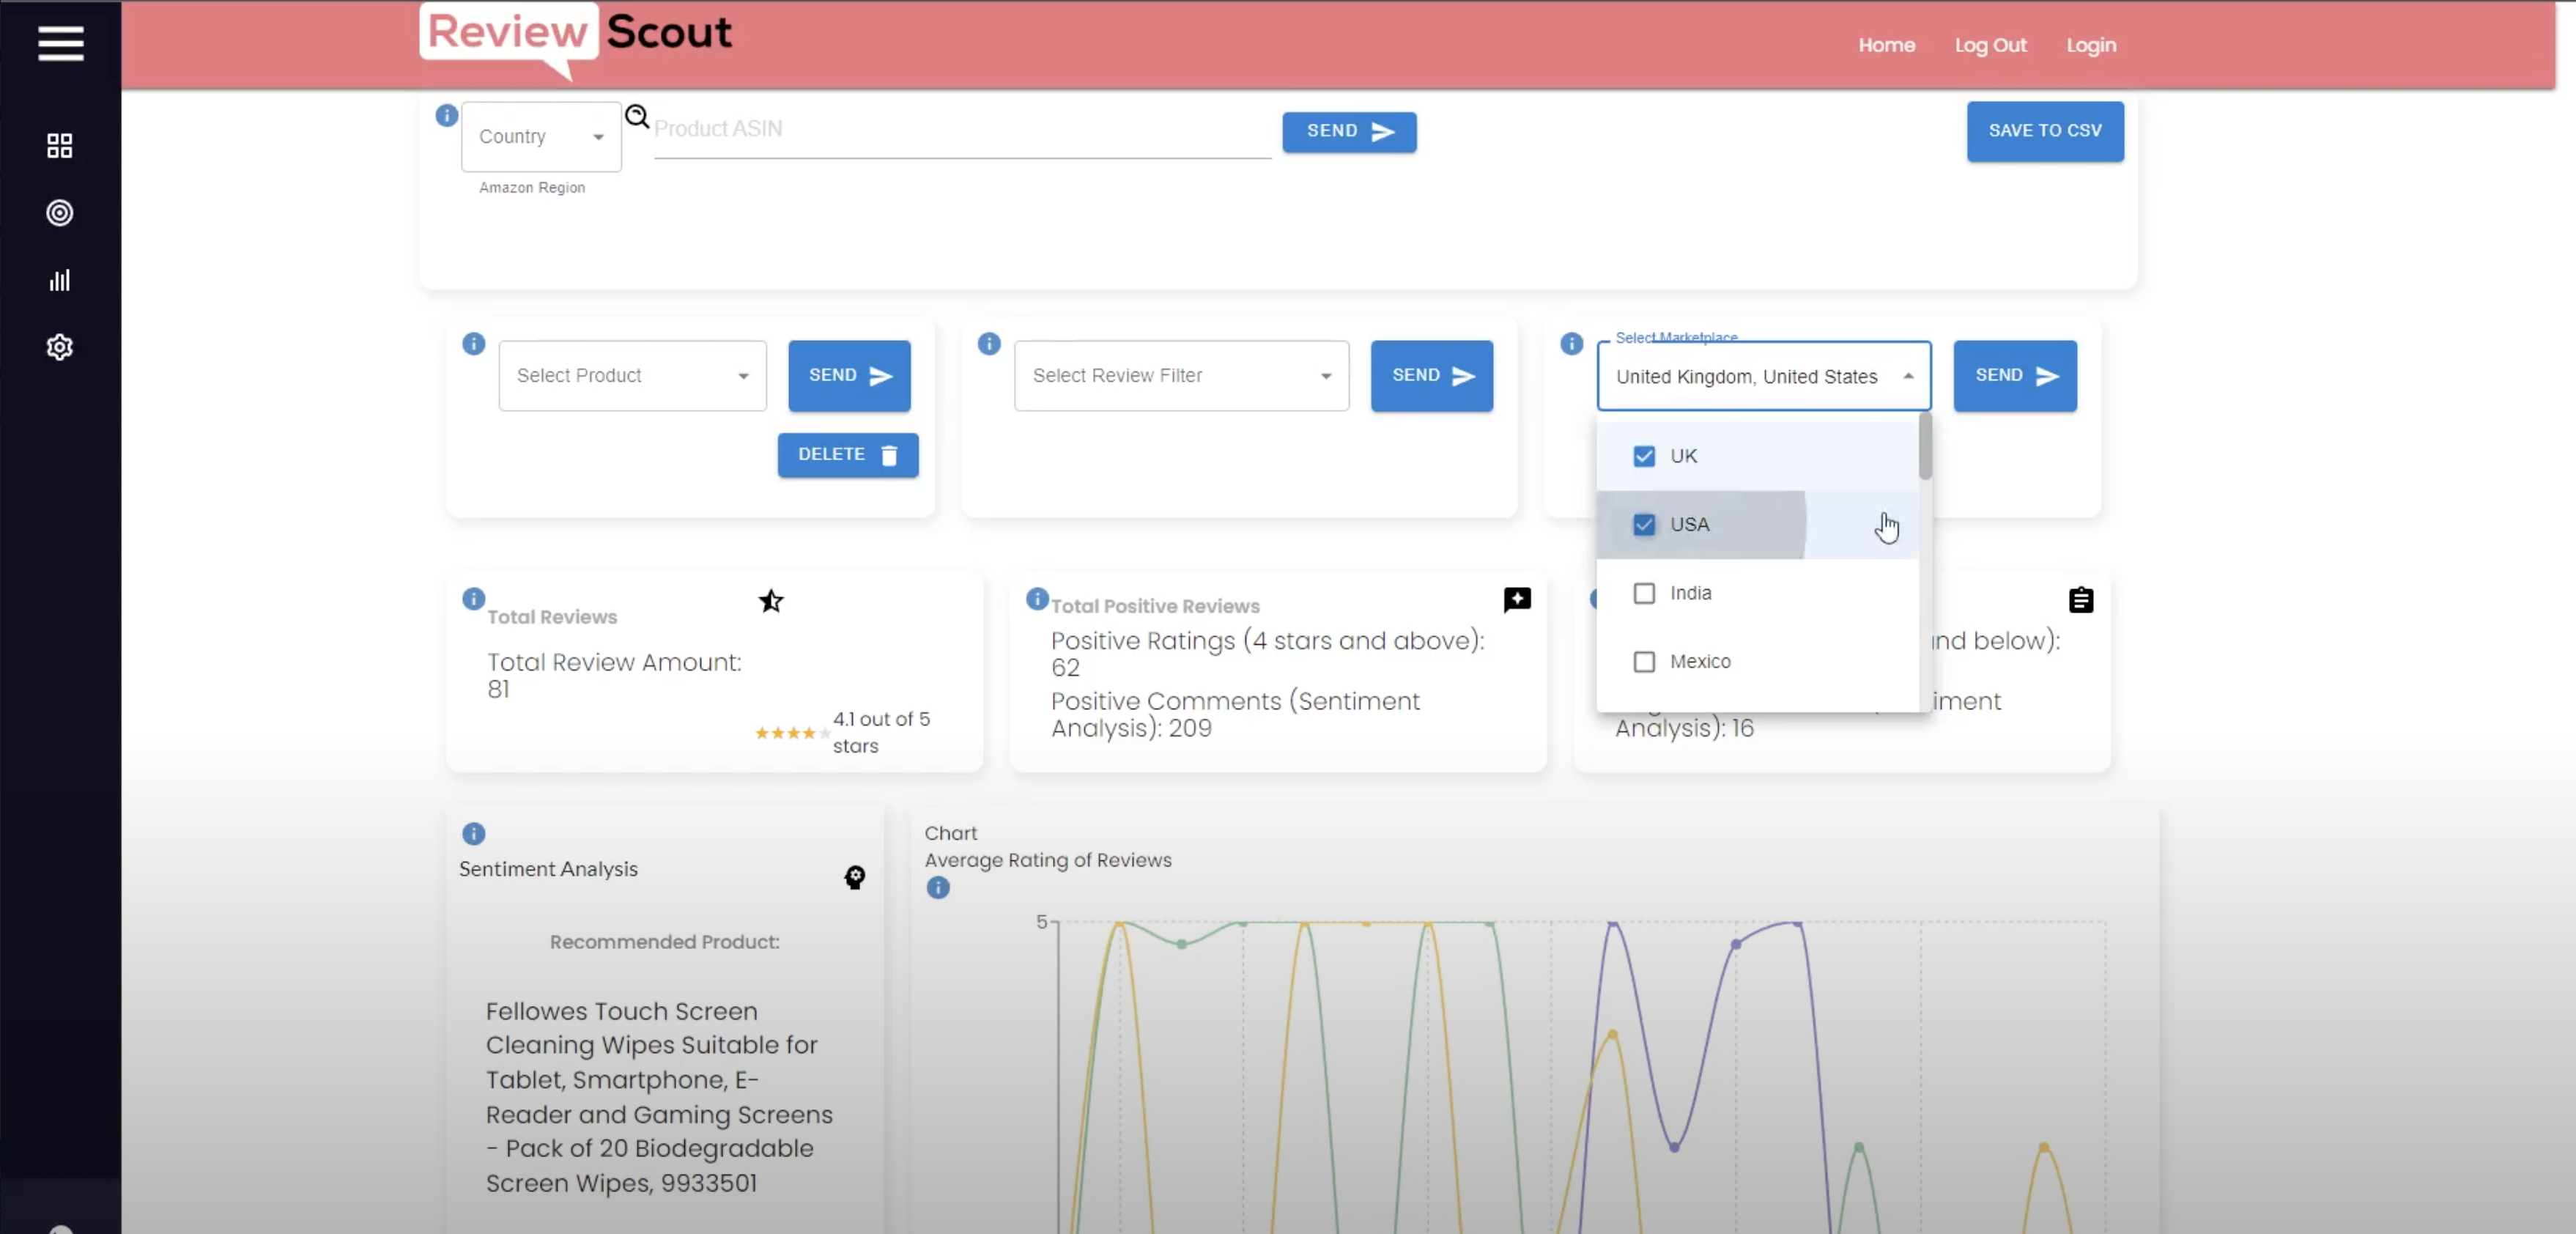Click SEND next to Select Product
The width and height of the screenshot is (2576, 1234).
849,376
